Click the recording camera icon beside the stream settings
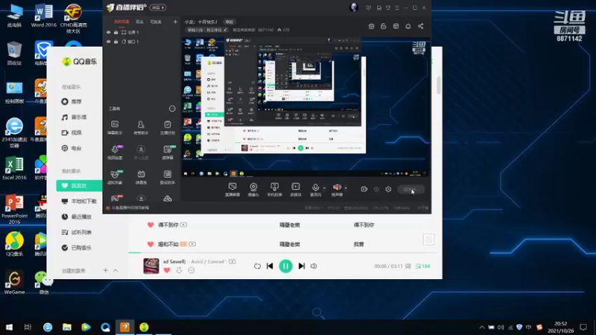596x335 pixels. (x=364, y=189)
